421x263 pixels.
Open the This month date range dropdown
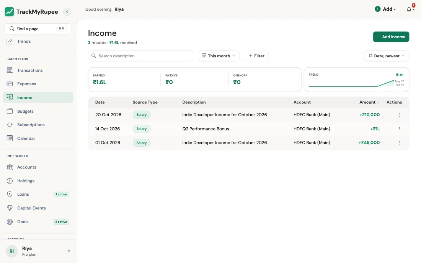pyautogui.click(x=219, y=56)
